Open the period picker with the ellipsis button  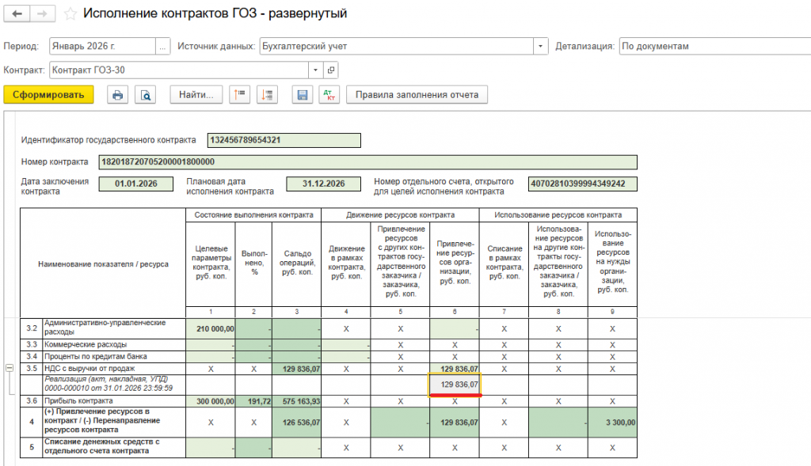(x=162, y=47)
